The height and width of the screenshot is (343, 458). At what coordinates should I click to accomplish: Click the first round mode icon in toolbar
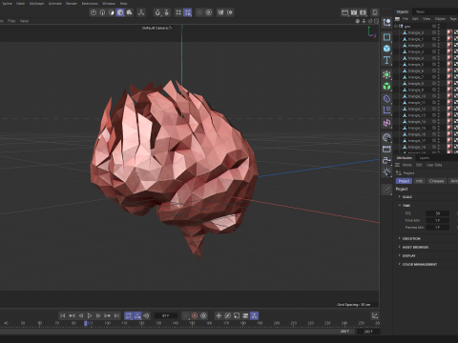point(94,12)
